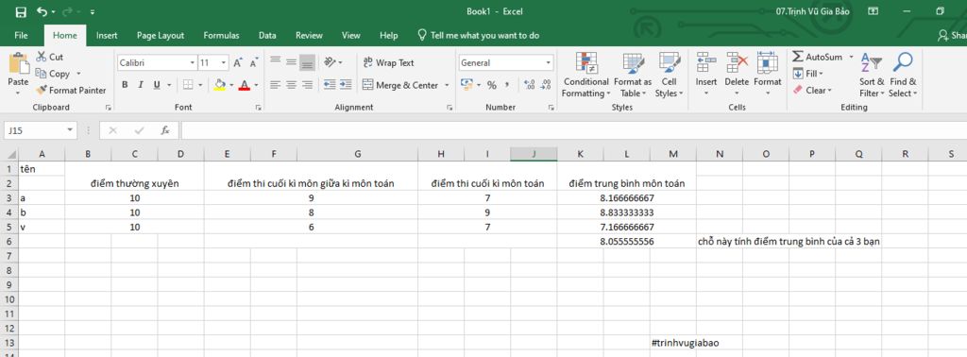967x357 pixels.
Task: Open the File menu tab
Action: point(21,35)
